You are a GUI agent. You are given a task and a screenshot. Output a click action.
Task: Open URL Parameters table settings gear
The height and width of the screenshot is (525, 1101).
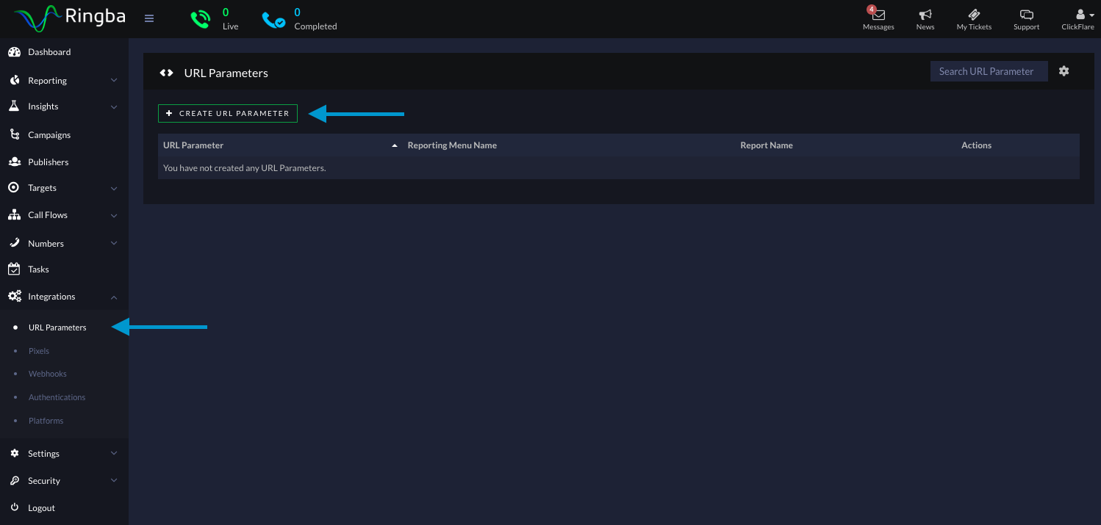point(1064,71)
